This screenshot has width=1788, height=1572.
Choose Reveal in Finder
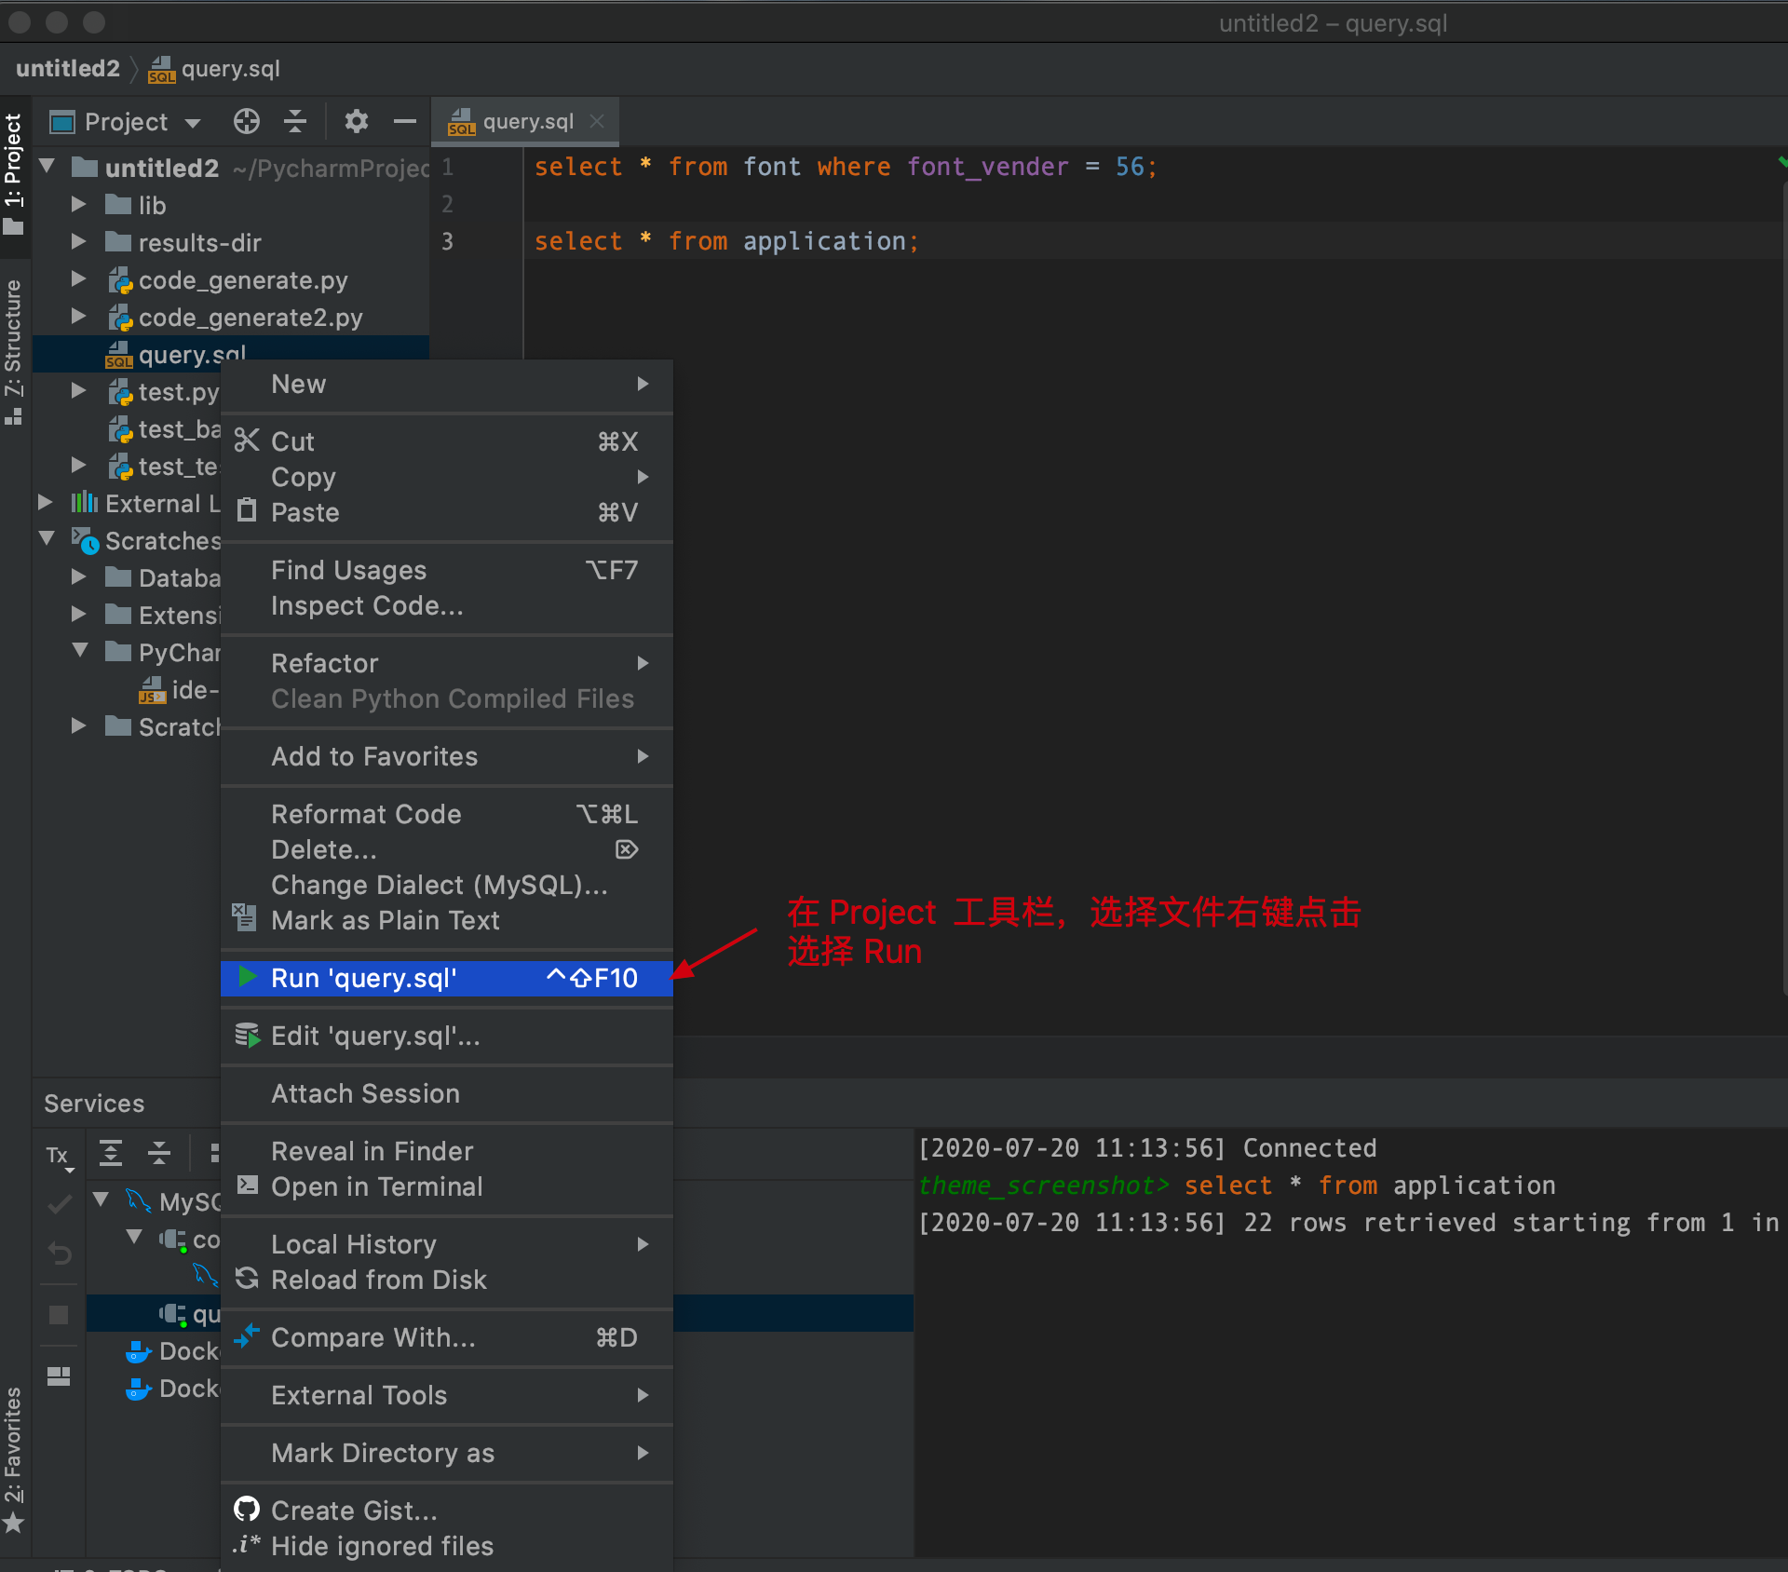click(x=447, y=1151)
